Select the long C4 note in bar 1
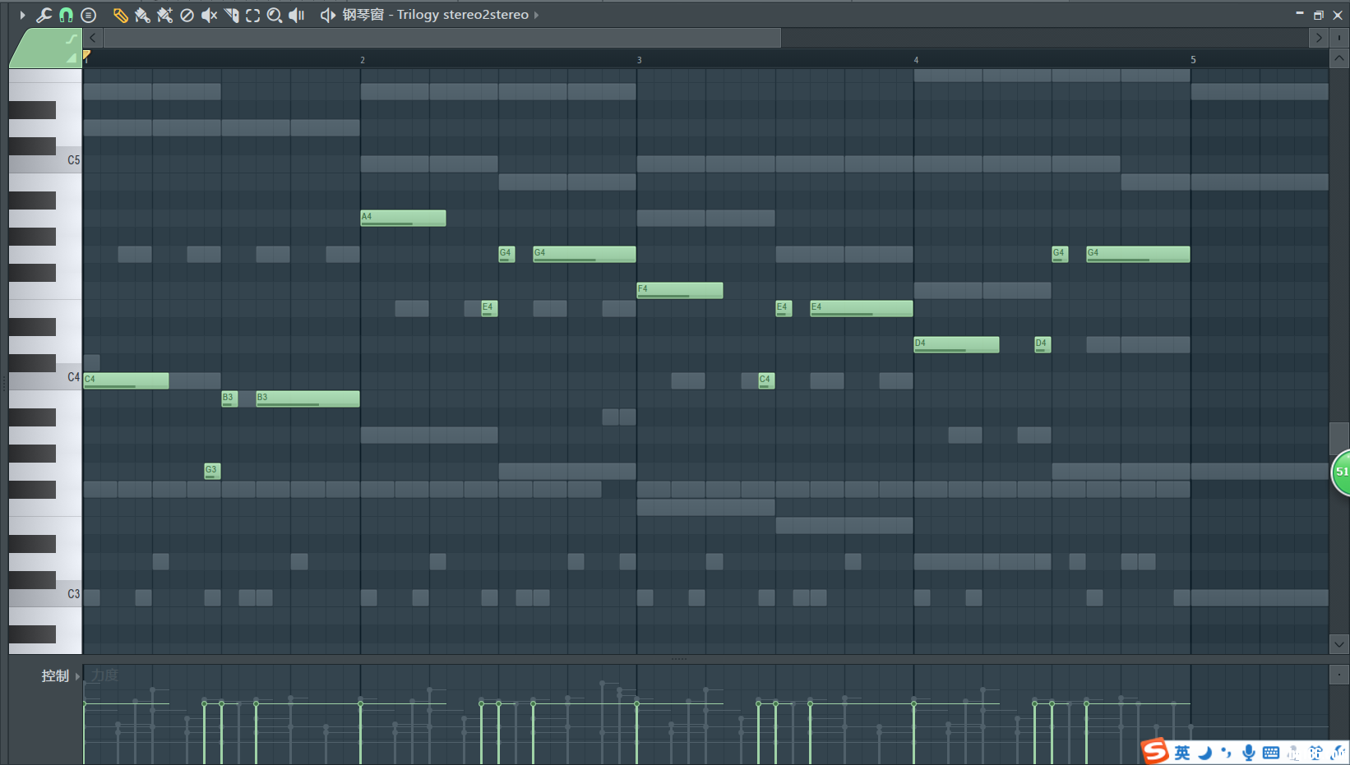 (x=126, y=380)
